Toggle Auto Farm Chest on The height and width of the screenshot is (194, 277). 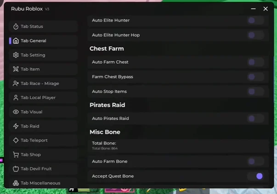255,62
